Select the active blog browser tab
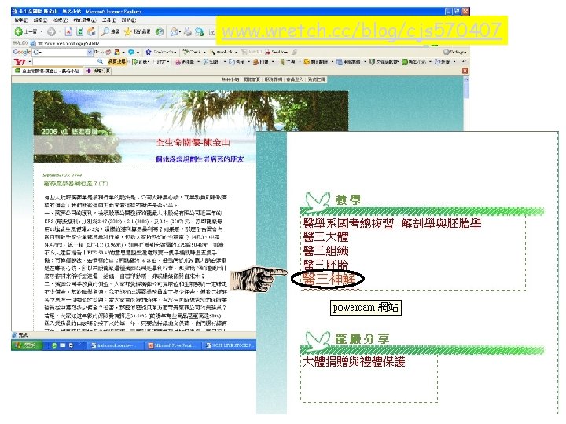 point(47,71)
